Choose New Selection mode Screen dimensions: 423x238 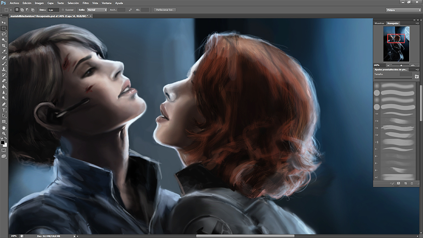pos(17,10)
